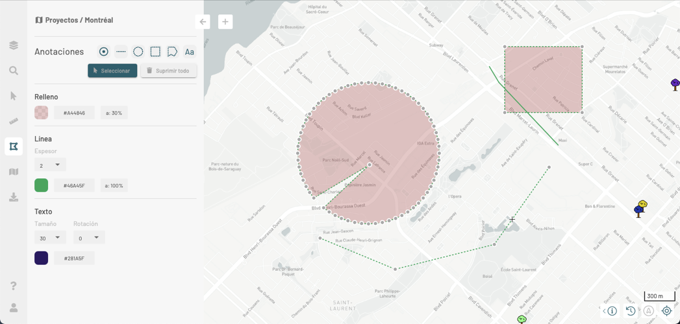This screenshot has height=324, width=680.
Task: Select the measure ruler tool in sidebar
Action: pos(14,121)
